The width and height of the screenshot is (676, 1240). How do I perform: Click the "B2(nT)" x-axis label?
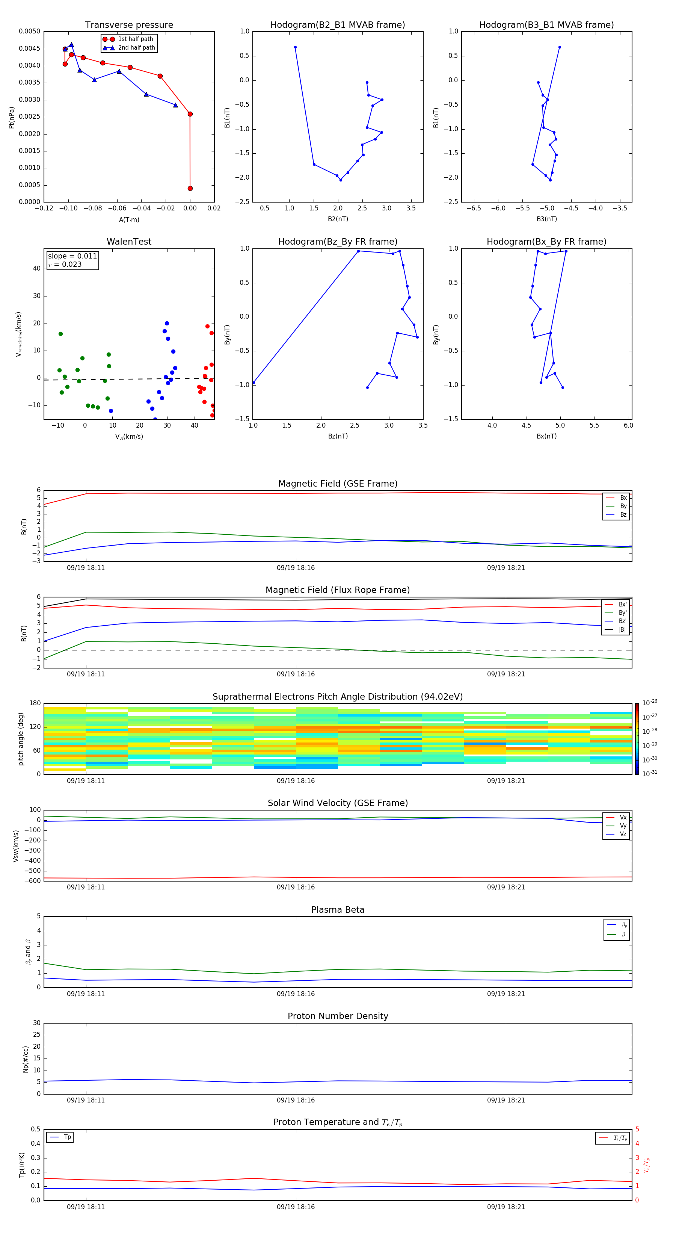[x=338, y=219]
